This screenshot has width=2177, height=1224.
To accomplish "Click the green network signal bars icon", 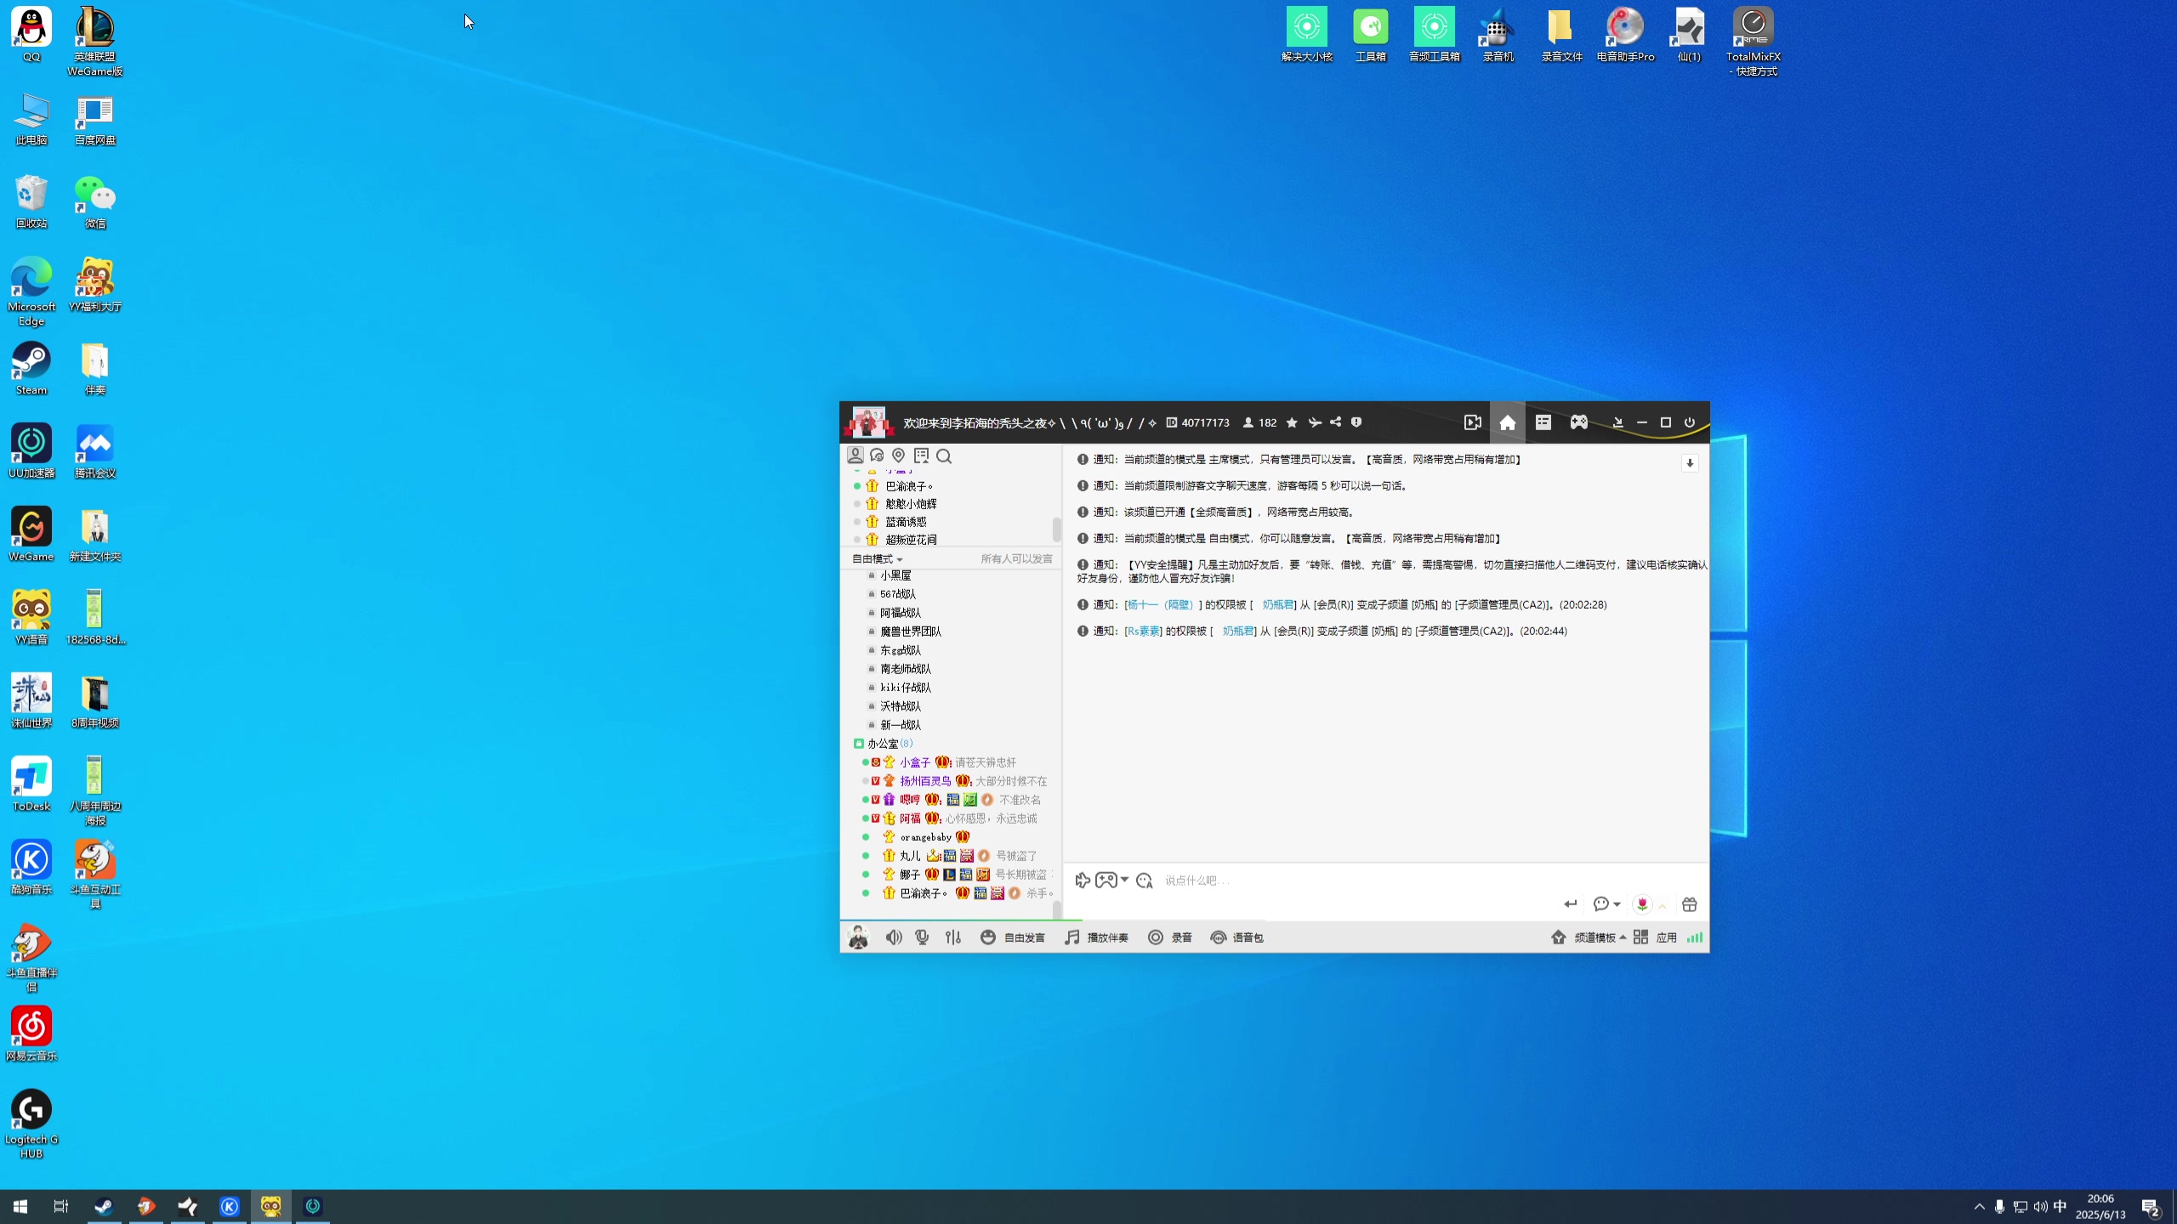I will tap(1695, 938).
